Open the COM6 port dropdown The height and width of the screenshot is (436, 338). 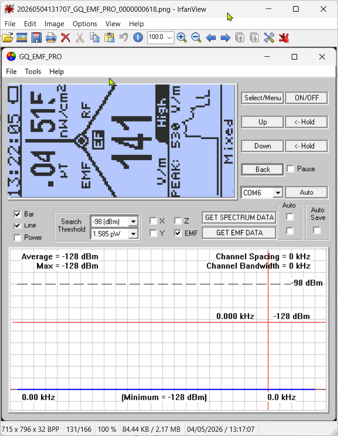[x=278, y=193]
